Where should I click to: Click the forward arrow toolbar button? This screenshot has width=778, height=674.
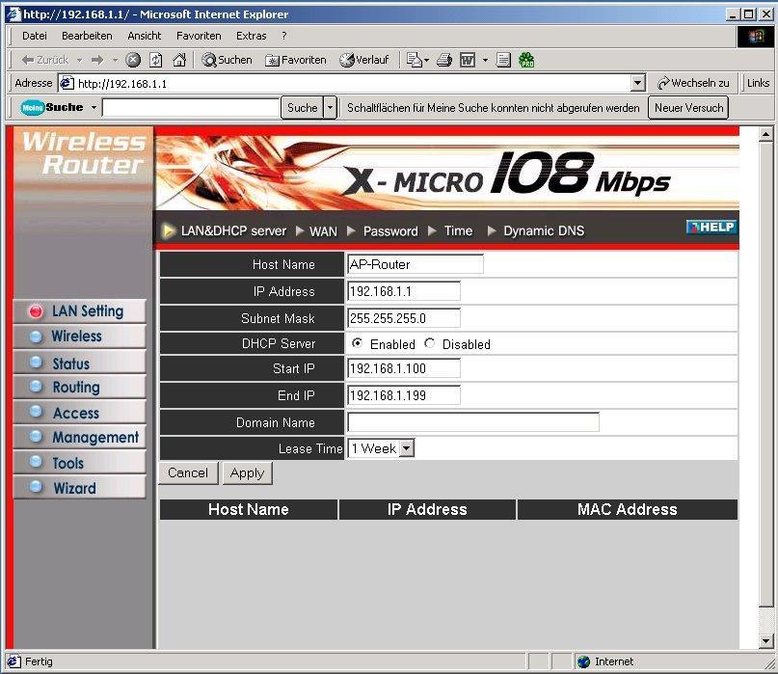tap(97, 60)
